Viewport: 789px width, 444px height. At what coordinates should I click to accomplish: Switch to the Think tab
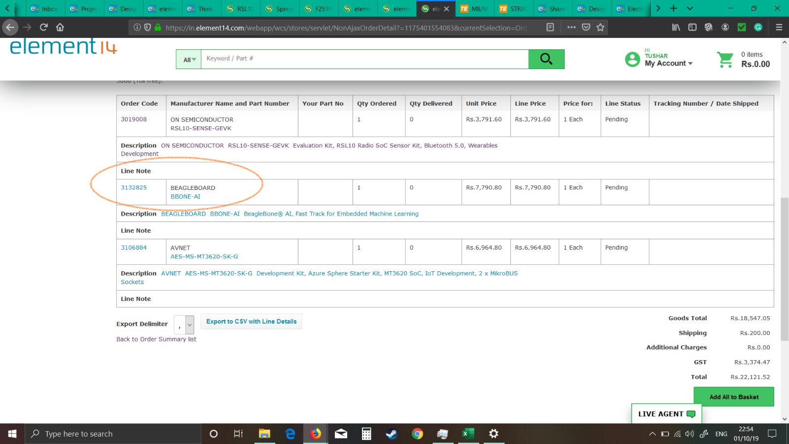201,9
